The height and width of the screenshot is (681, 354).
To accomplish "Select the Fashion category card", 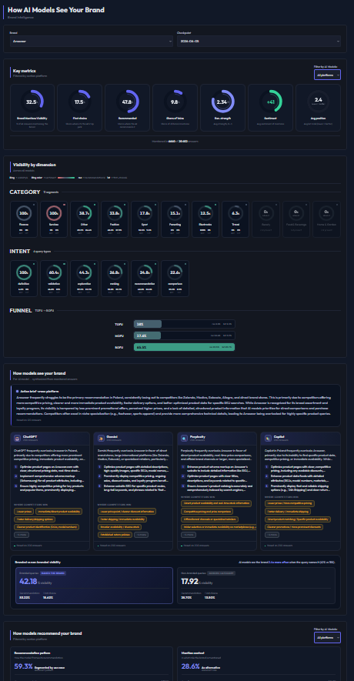I will point(115,219).
